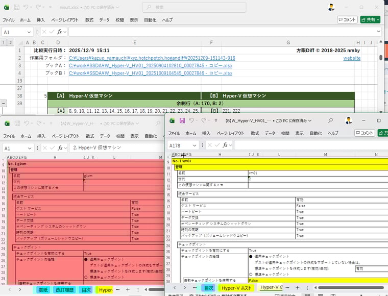Click next sheet arrow in Book A tab bar

pos(20,289)
